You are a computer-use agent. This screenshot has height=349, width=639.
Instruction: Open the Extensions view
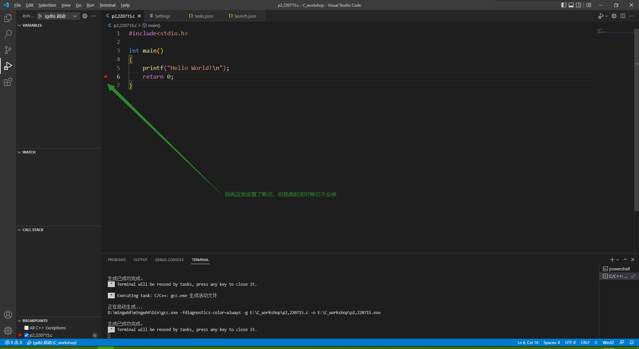tap(8, 82)
